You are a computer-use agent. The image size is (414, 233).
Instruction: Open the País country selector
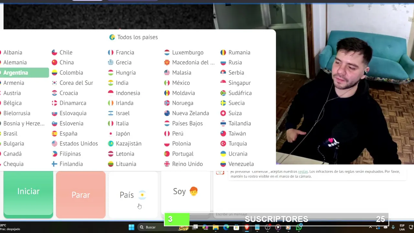(x=133, y=195)
